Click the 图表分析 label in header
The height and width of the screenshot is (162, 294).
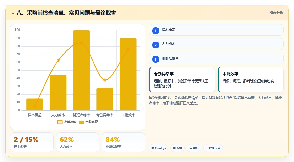click(x=276, y=13)
